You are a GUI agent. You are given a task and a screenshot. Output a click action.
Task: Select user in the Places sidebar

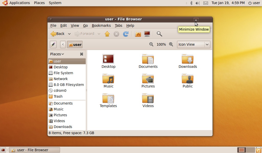click(67, 61)
